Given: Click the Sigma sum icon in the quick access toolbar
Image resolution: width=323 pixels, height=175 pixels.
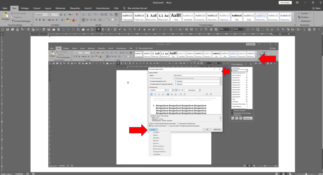Looking at the screenshot, I should [304, 29].
